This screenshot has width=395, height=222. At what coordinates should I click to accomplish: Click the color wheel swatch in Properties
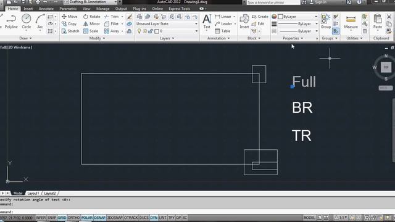[274, 17]
